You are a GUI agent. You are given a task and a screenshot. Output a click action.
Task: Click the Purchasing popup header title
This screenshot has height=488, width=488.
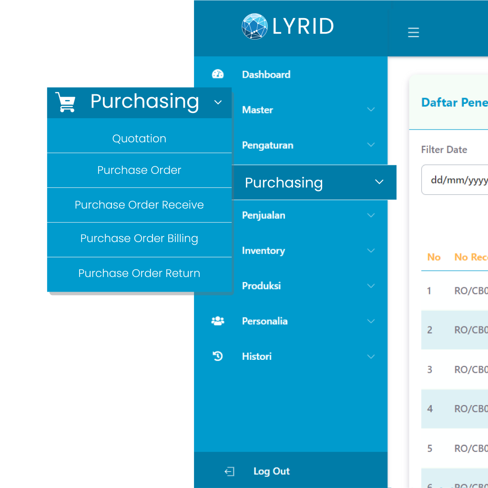(145, 102)
